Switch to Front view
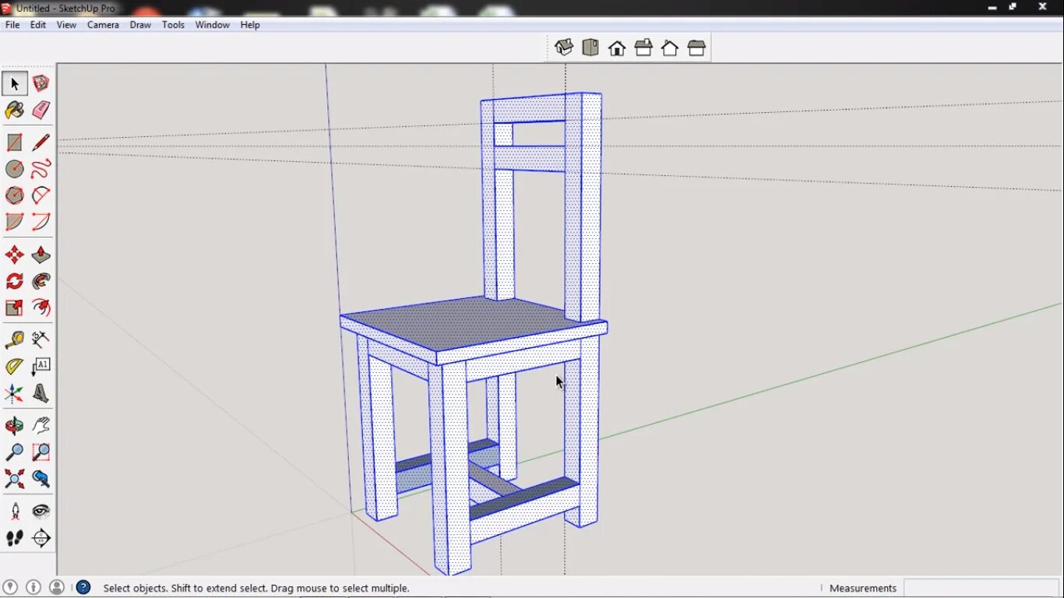The height and width of the screenshot is (598, 1064). [617, 48]
